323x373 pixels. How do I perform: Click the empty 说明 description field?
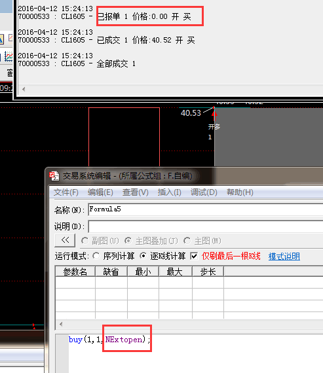(205, 226)
